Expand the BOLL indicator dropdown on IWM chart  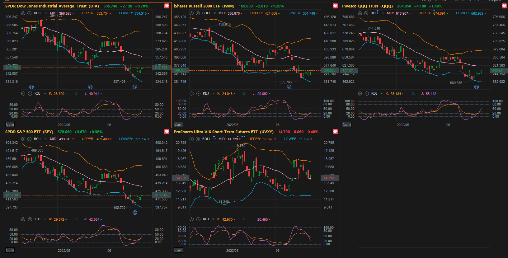214,13
